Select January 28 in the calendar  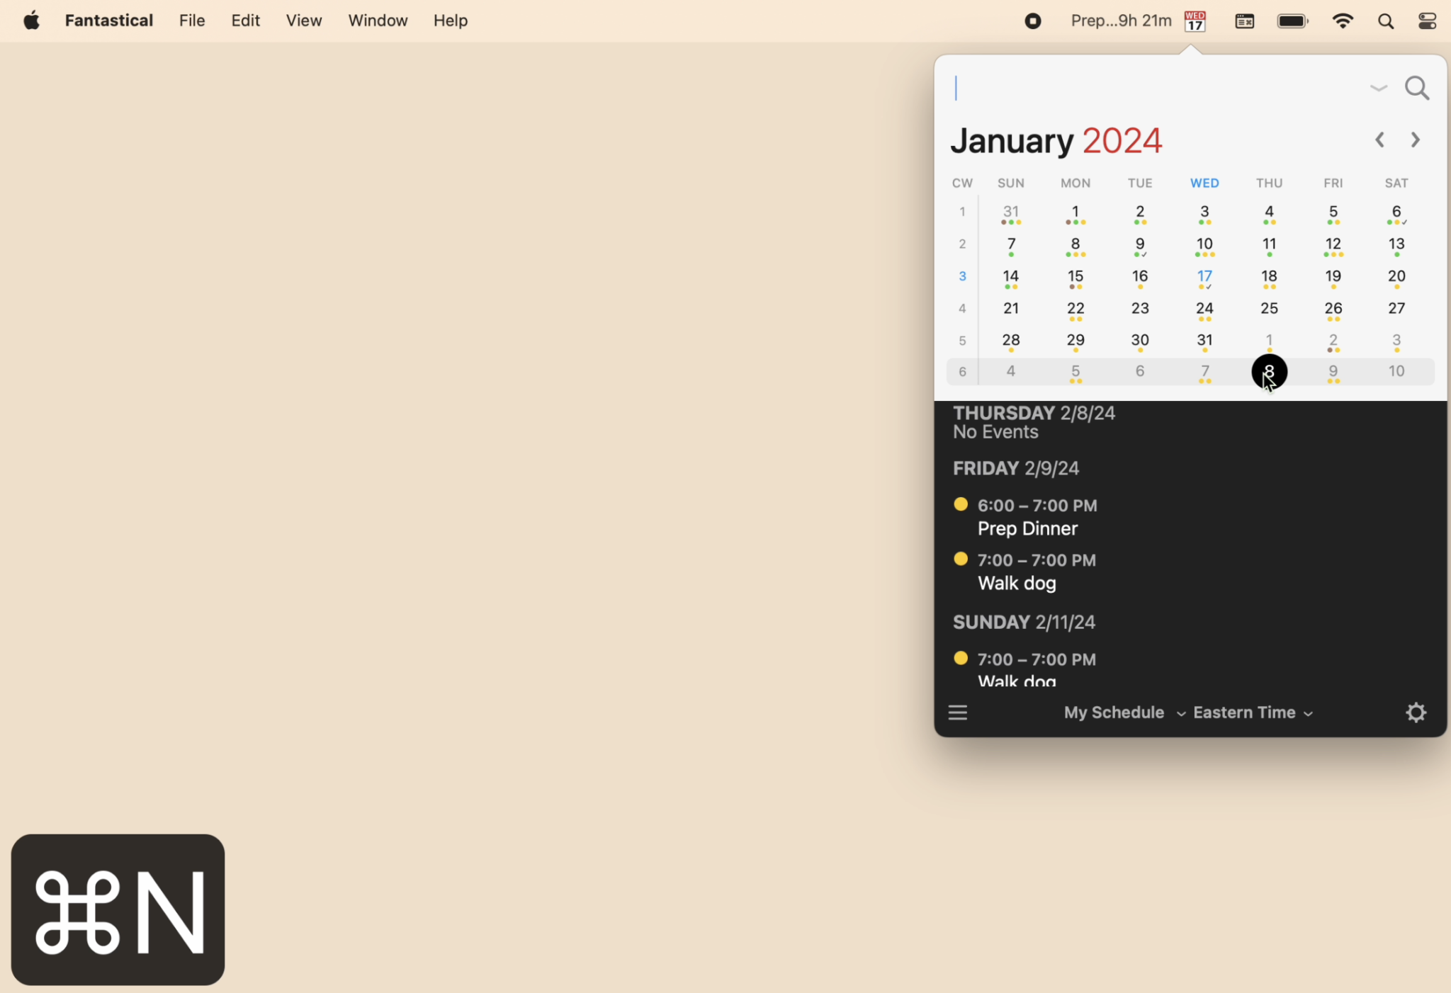[x=1011, y=341]
